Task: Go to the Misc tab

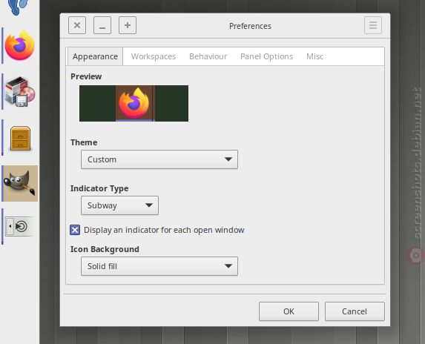Action: click(x=315, y=56)
